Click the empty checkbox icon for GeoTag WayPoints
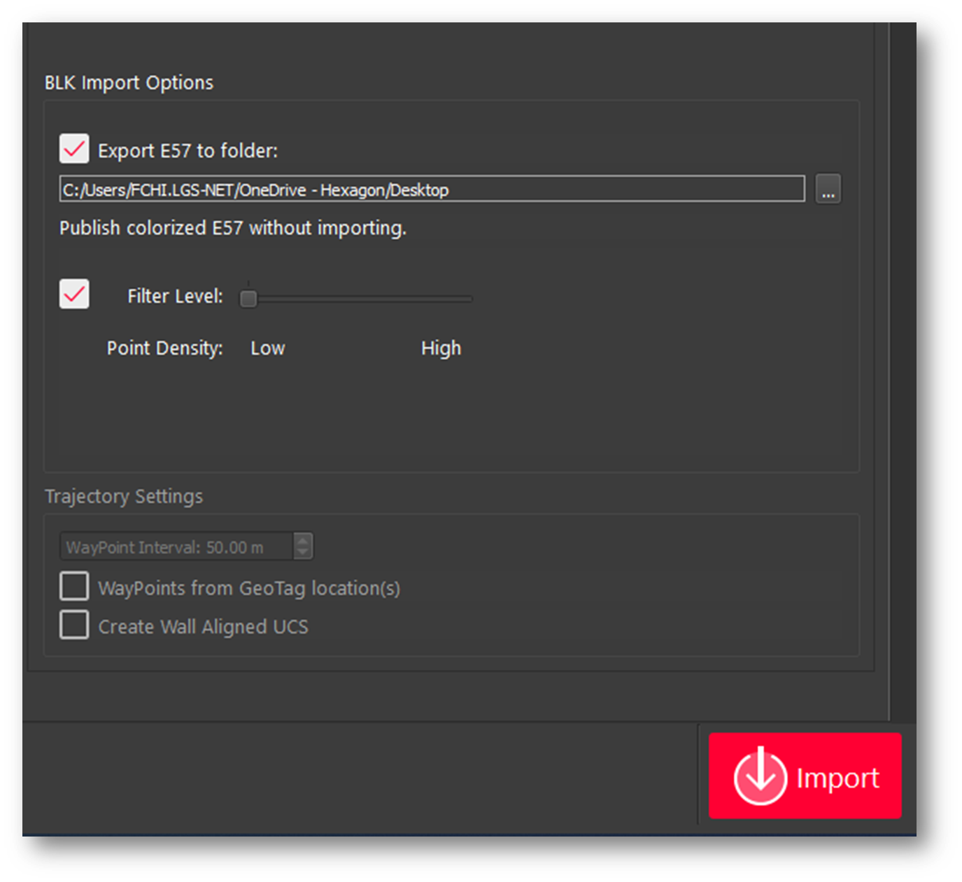The image size is (962, 882). tap(73, 586)
